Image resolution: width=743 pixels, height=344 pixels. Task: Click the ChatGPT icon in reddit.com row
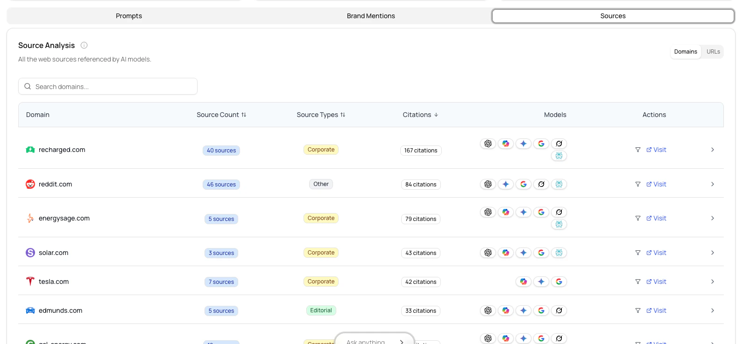point(488,184)
